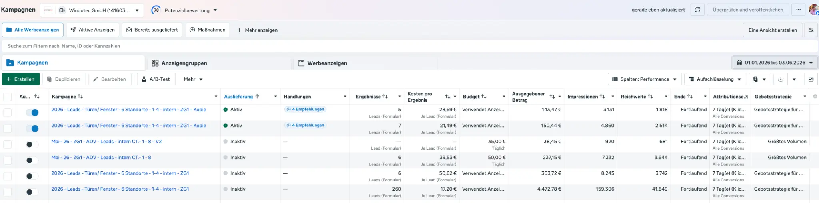Tick checkbox of the row with 920 impressions
The height and width of the screenshot is (203, 819).
7,144
